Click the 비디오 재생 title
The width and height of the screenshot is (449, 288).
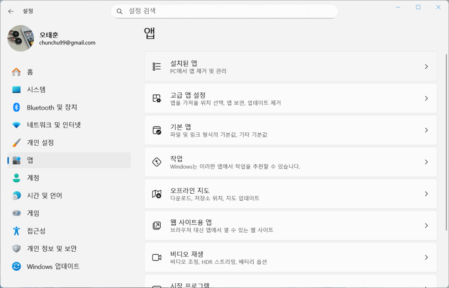pyautogui.click(x=187, y=254)
